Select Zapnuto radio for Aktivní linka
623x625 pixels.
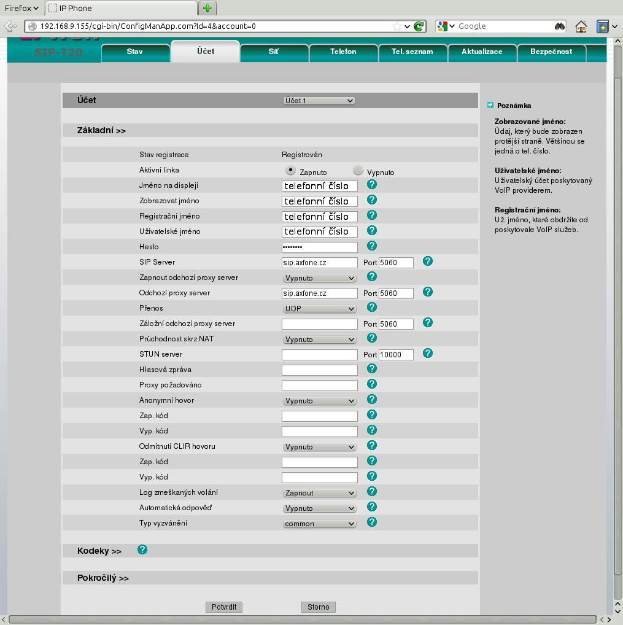pos(290,171)
